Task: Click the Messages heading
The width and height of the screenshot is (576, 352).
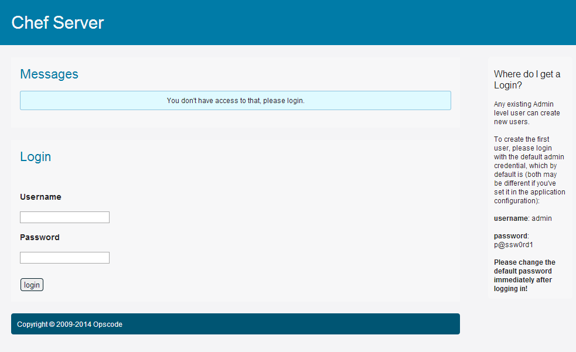Action: point(49,74)
